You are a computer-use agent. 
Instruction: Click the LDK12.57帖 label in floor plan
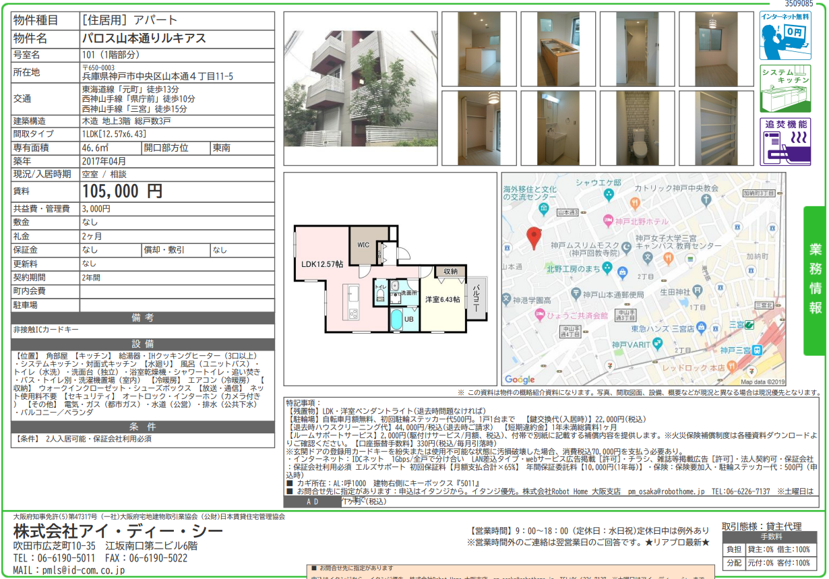point(322,264)
